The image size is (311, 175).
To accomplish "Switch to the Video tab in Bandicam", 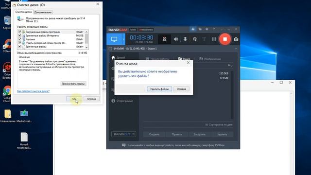I will click(184, 59).
